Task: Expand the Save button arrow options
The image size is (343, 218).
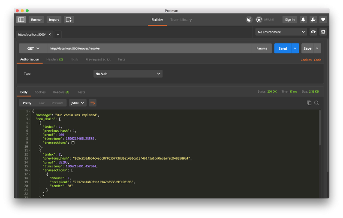Action: [x=317, y=48]
